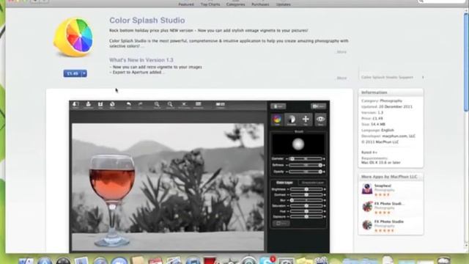Go to the Purchases tab
Image resolution: width=469 pixels, height=264 pixels.
click(x=260, y=4)
